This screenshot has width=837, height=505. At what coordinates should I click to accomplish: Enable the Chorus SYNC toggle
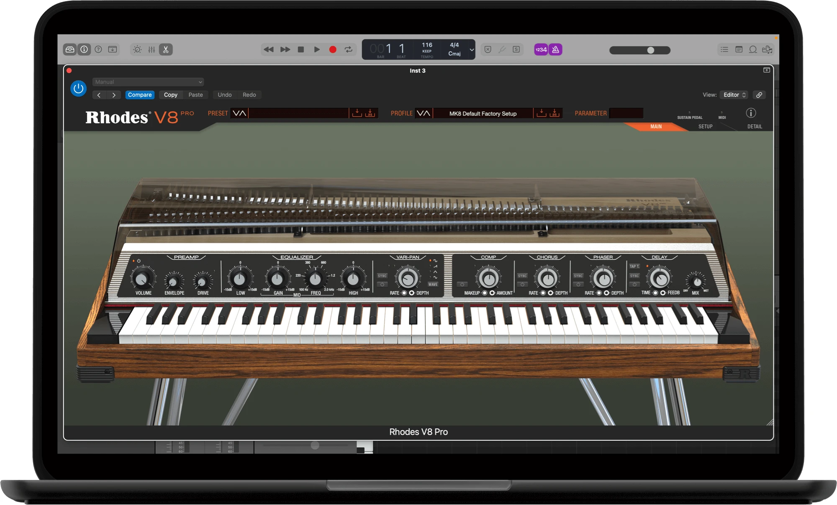click(522, 276)
